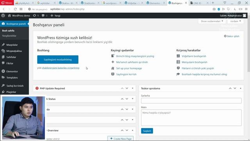Click the plus icon for adding page
The image size is (250, 141).
pyautogui.click(x=113, y=62)
